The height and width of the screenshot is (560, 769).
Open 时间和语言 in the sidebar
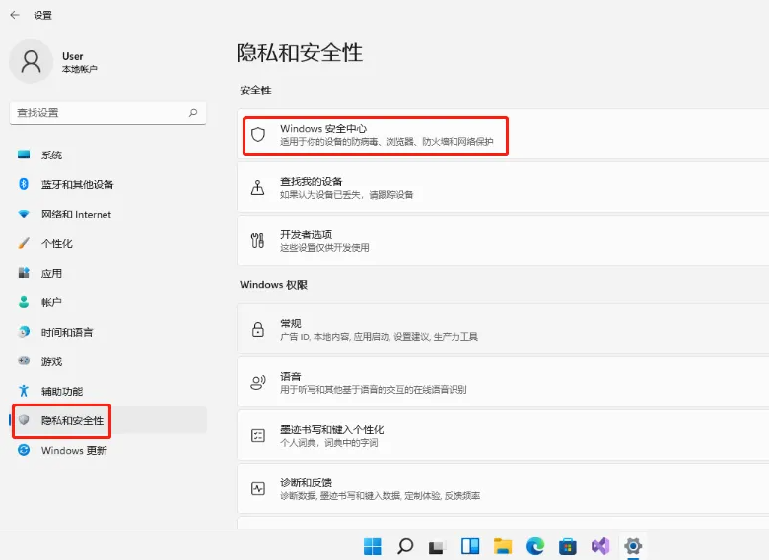[x=107, y=332]
